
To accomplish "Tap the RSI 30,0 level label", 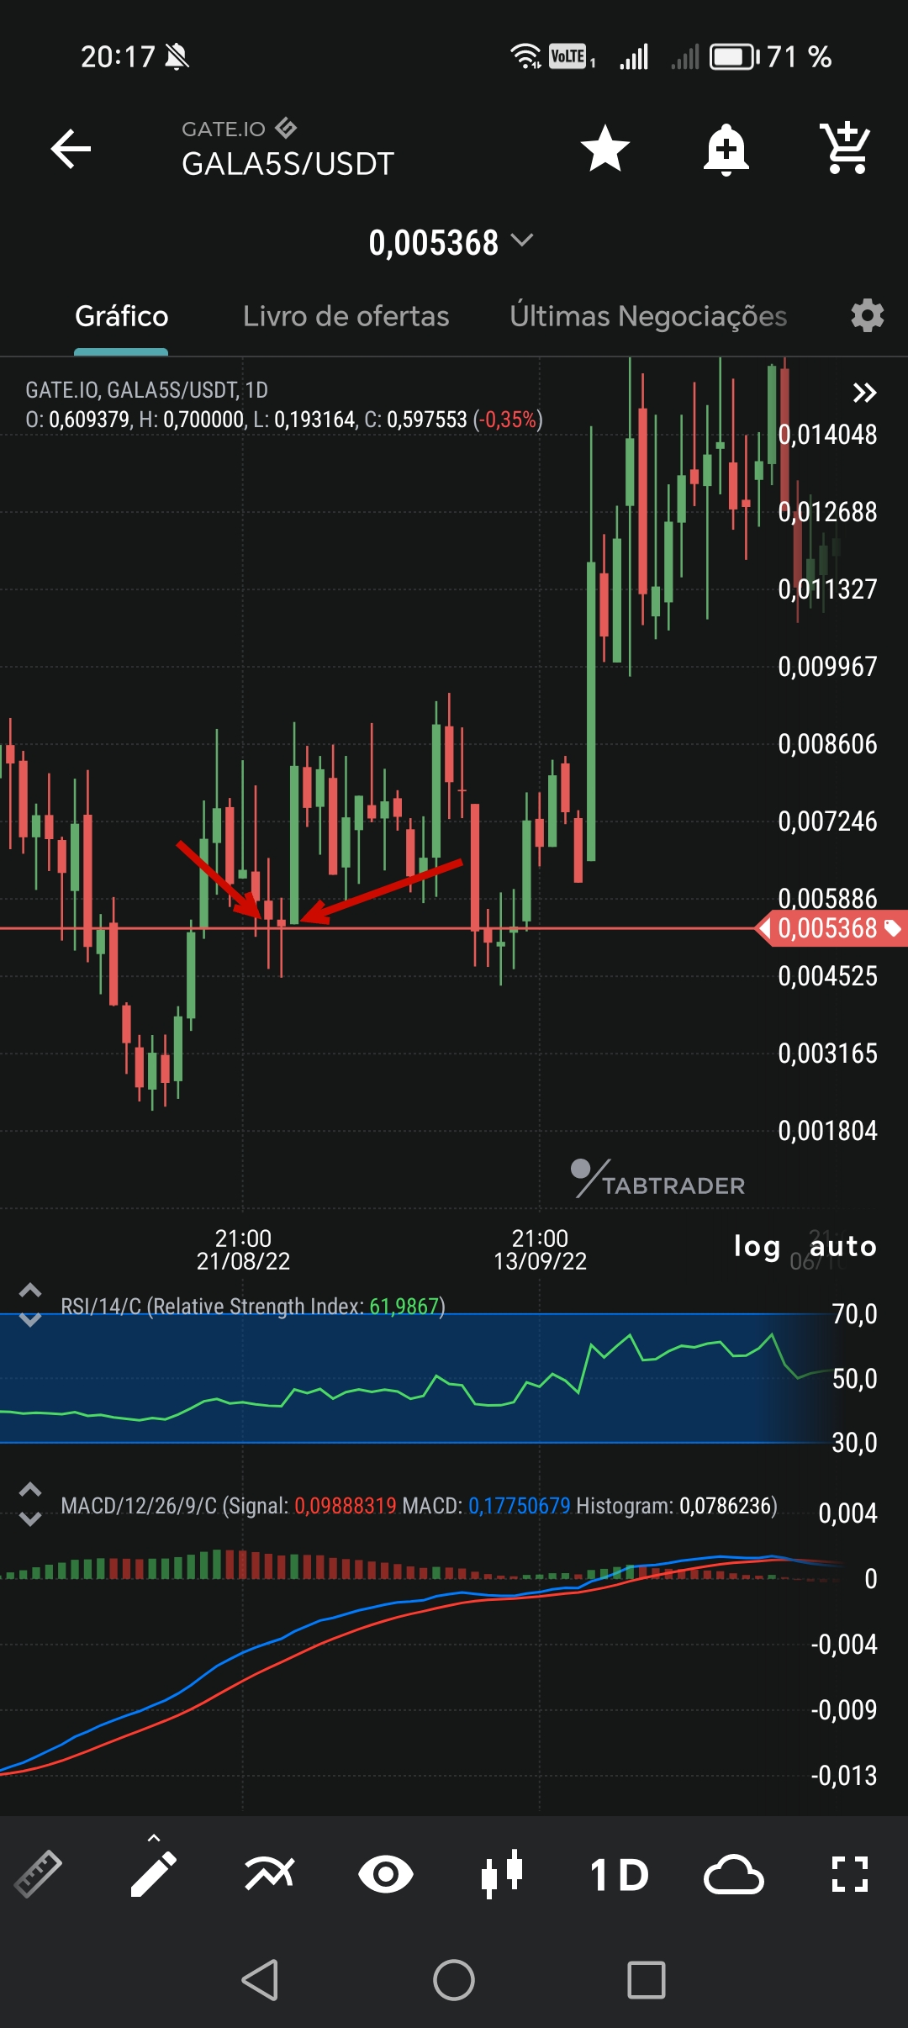I will tap(854, 1443).
